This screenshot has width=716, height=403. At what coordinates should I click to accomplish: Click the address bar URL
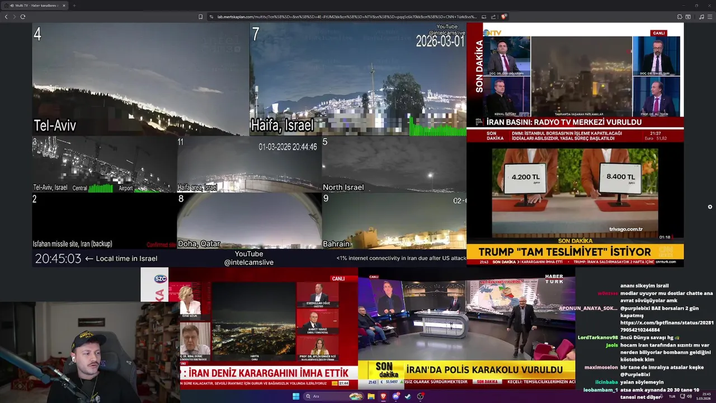coord(347,17)
